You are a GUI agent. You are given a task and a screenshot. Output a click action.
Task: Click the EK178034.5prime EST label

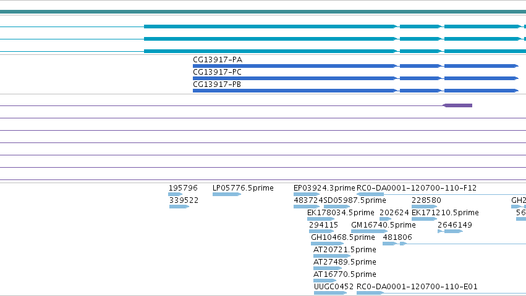(x=341, y=213)
